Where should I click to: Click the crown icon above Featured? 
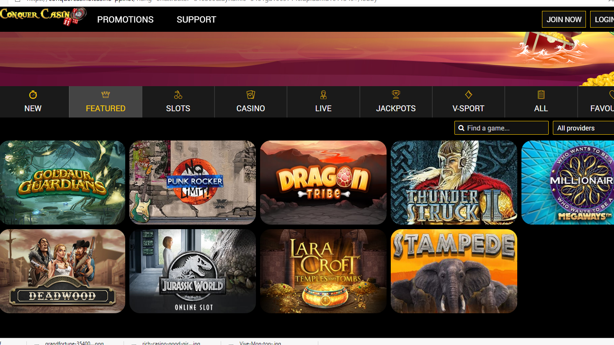(x=106, y=95)
